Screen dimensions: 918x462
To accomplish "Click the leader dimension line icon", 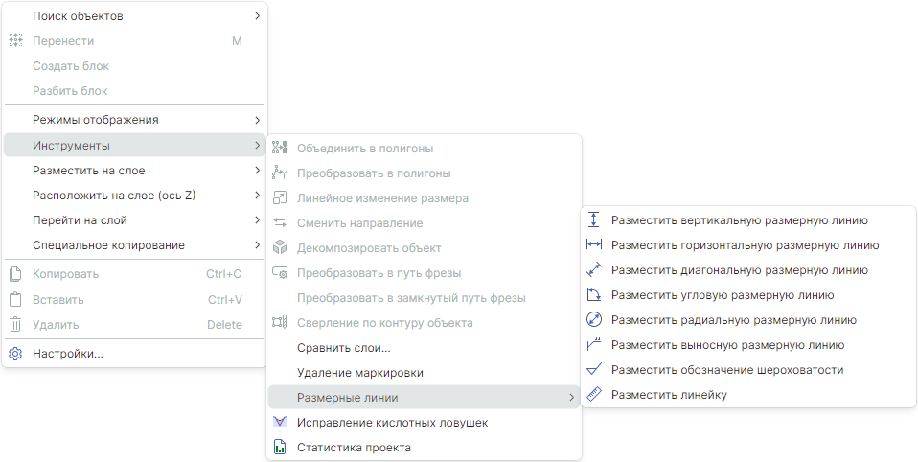I will tap(594, 344).
